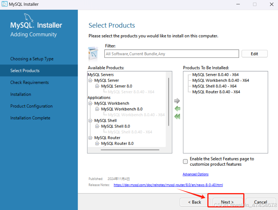Collapse the MySQL Server 8.0 node
Image resolution: width=278 pixels, height=210 pixels.
click(x=97, y=86)
